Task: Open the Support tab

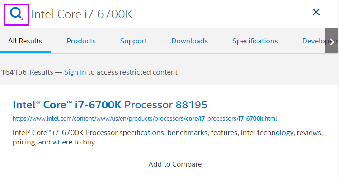Action: 133,41
